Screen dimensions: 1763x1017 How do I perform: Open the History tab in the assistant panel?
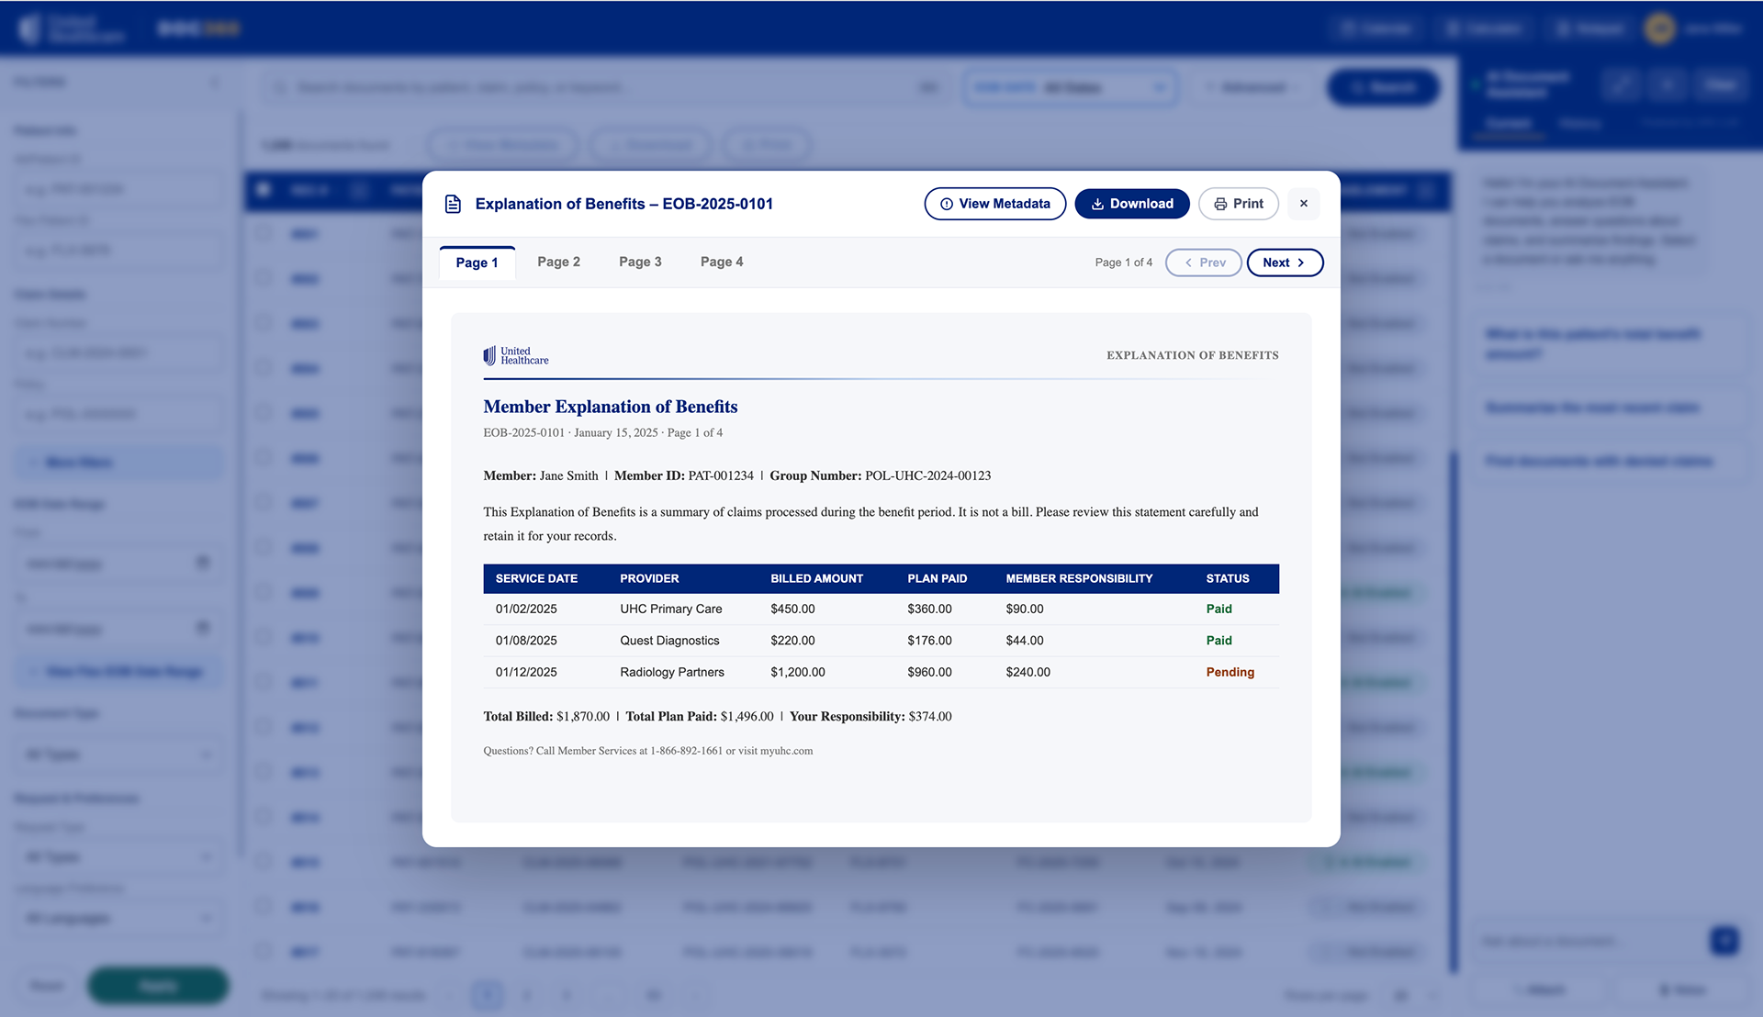(1581, 124)
